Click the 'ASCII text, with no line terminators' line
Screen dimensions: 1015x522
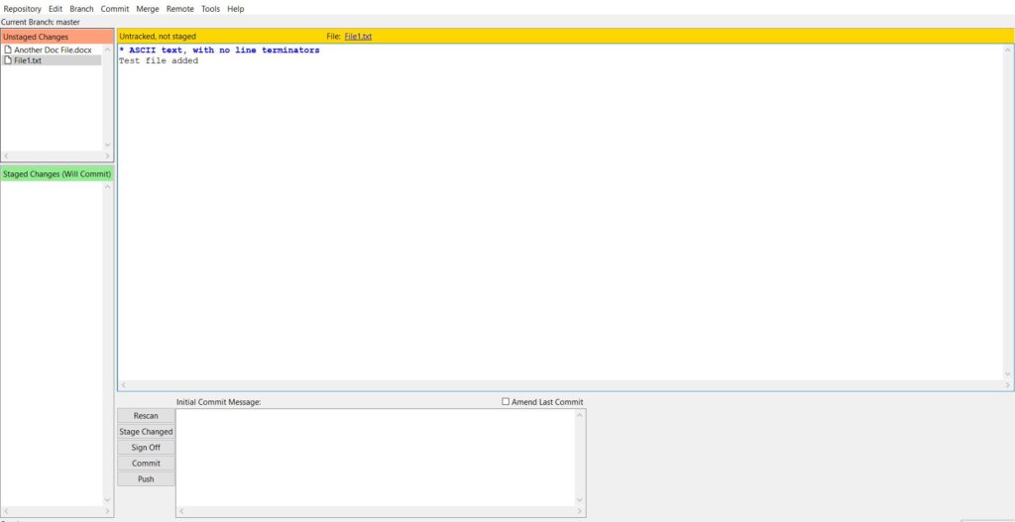tap(219, 50)
